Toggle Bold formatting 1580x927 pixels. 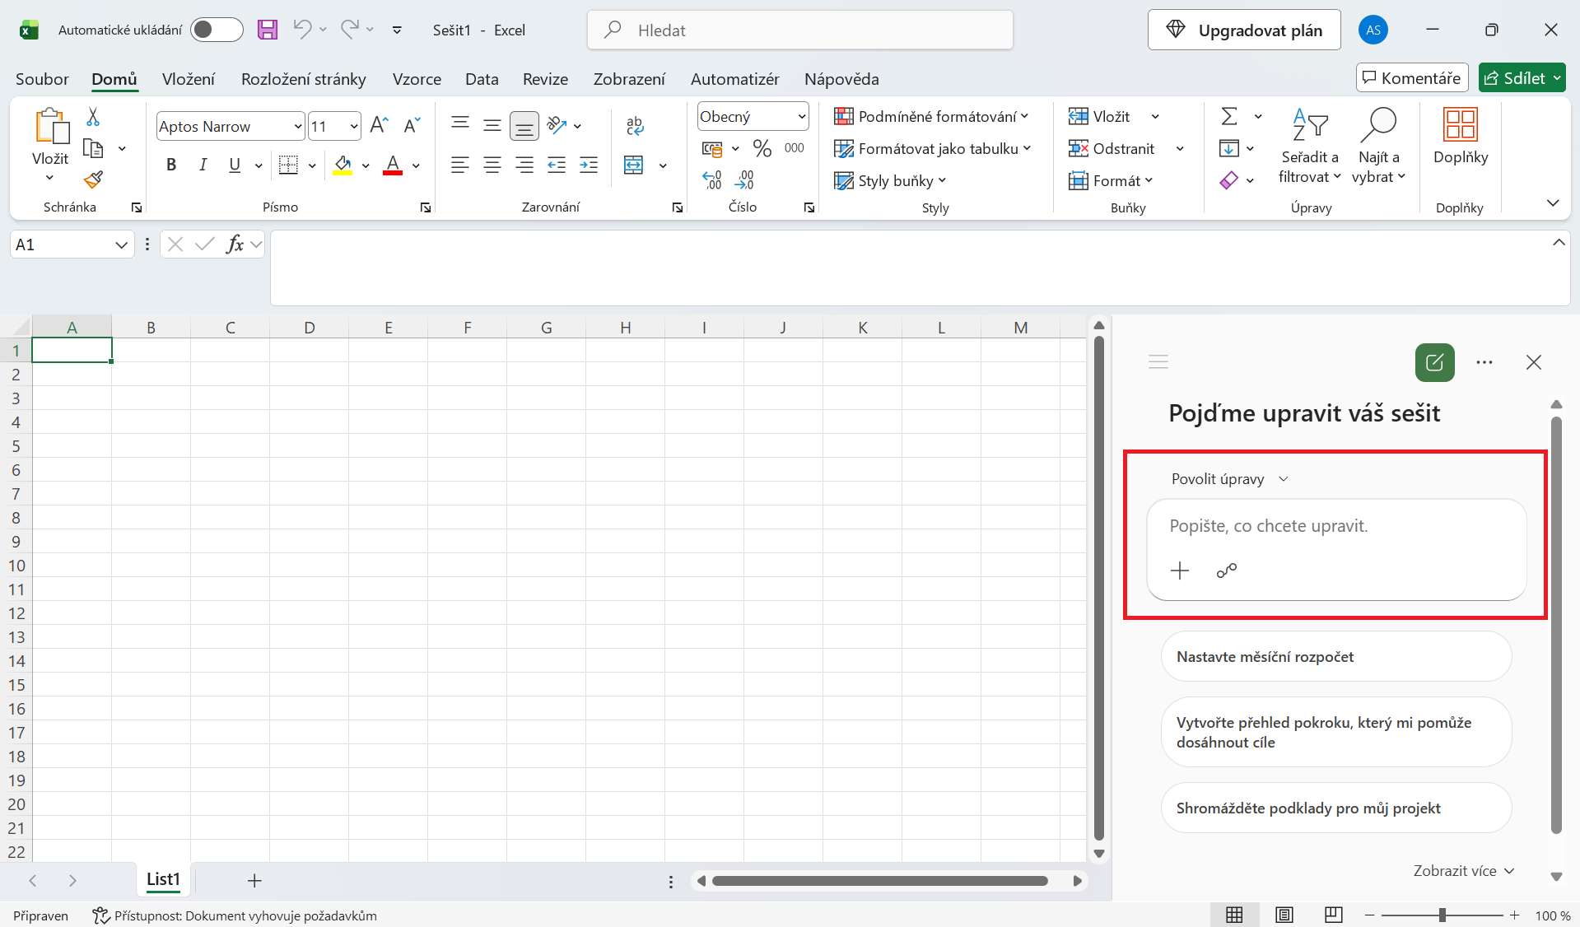point(171,165)
